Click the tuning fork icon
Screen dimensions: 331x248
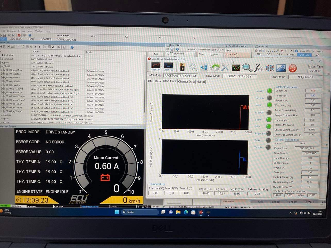[x=258, y=68]
